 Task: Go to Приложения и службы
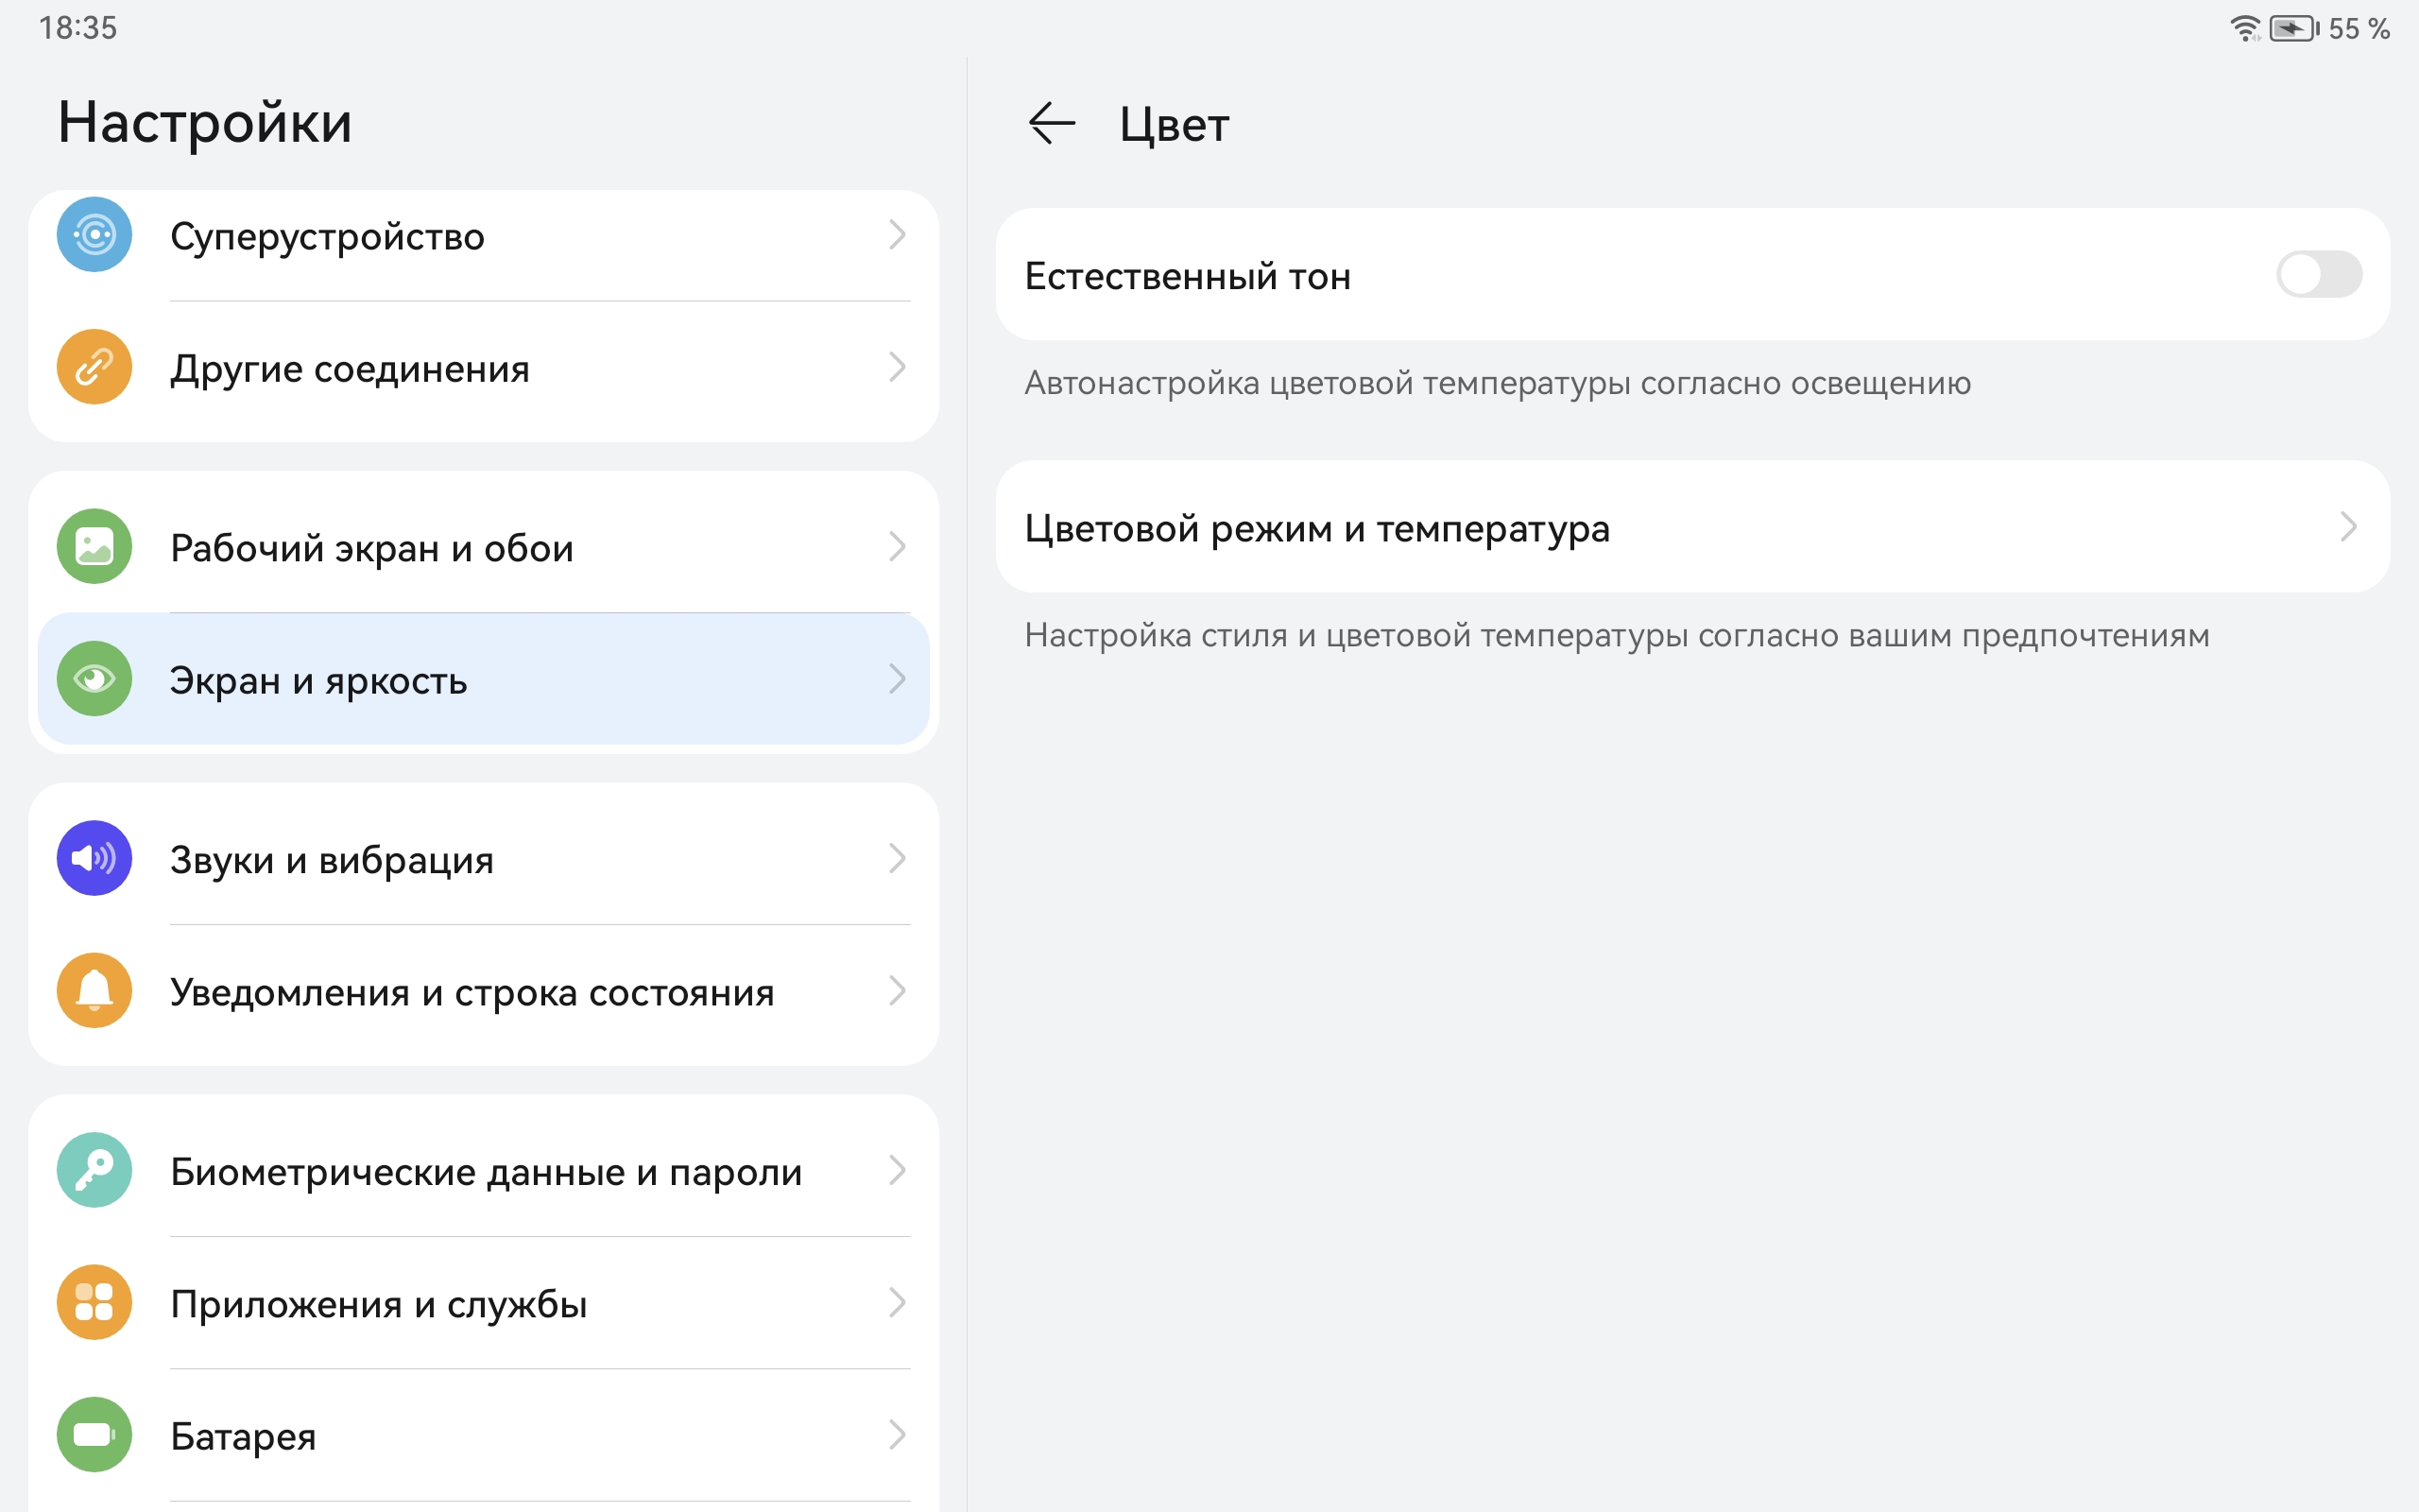tap(379, 1305)
